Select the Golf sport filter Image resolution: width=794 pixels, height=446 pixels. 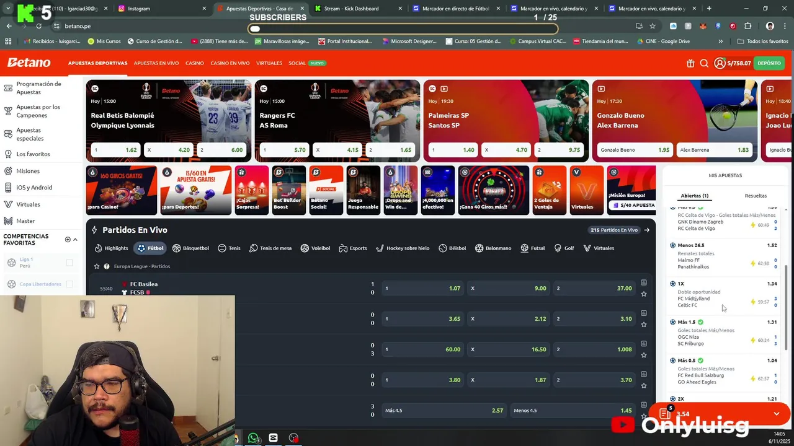pos(564,248)
